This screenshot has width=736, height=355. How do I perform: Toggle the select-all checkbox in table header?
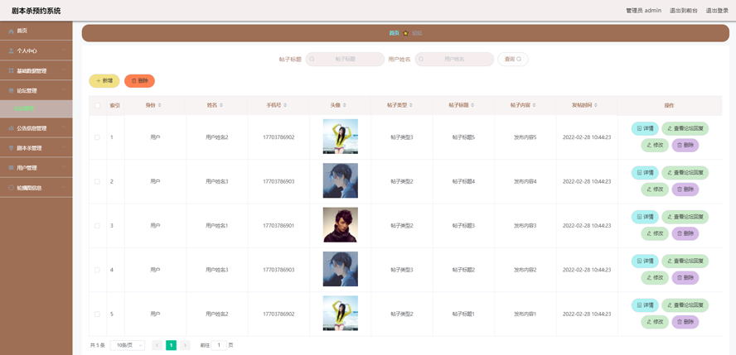[x=97, y=105]
